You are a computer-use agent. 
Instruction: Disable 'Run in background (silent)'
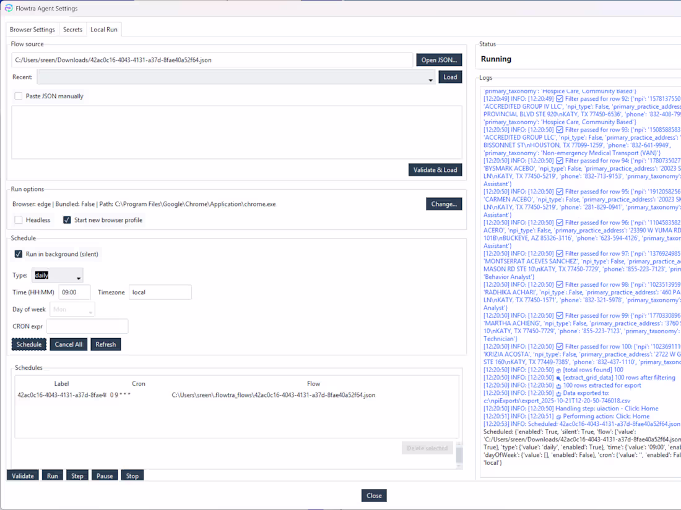pos(19,253)
